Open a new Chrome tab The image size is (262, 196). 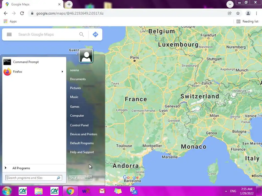(69, 4)
